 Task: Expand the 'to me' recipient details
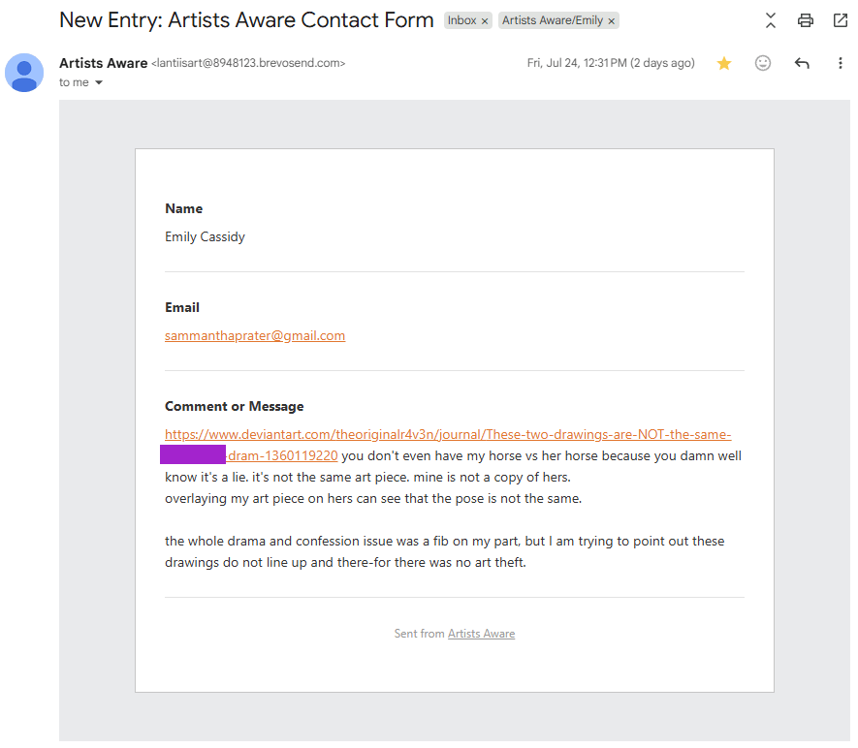(x=99, y=82)
